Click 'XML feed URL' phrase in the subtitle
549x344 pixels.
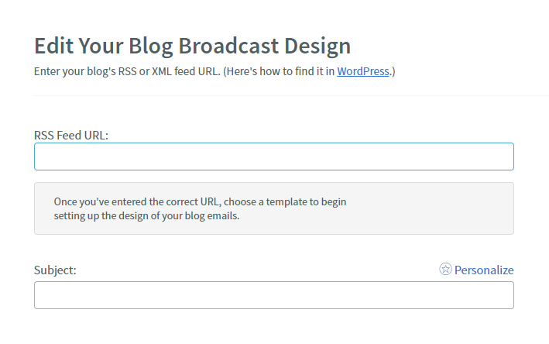[x=186, y=71]
